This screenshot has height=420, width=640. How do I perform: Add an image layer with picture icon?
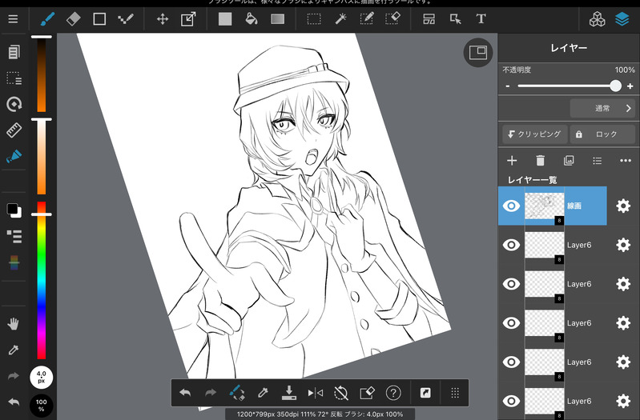(569, 161)
